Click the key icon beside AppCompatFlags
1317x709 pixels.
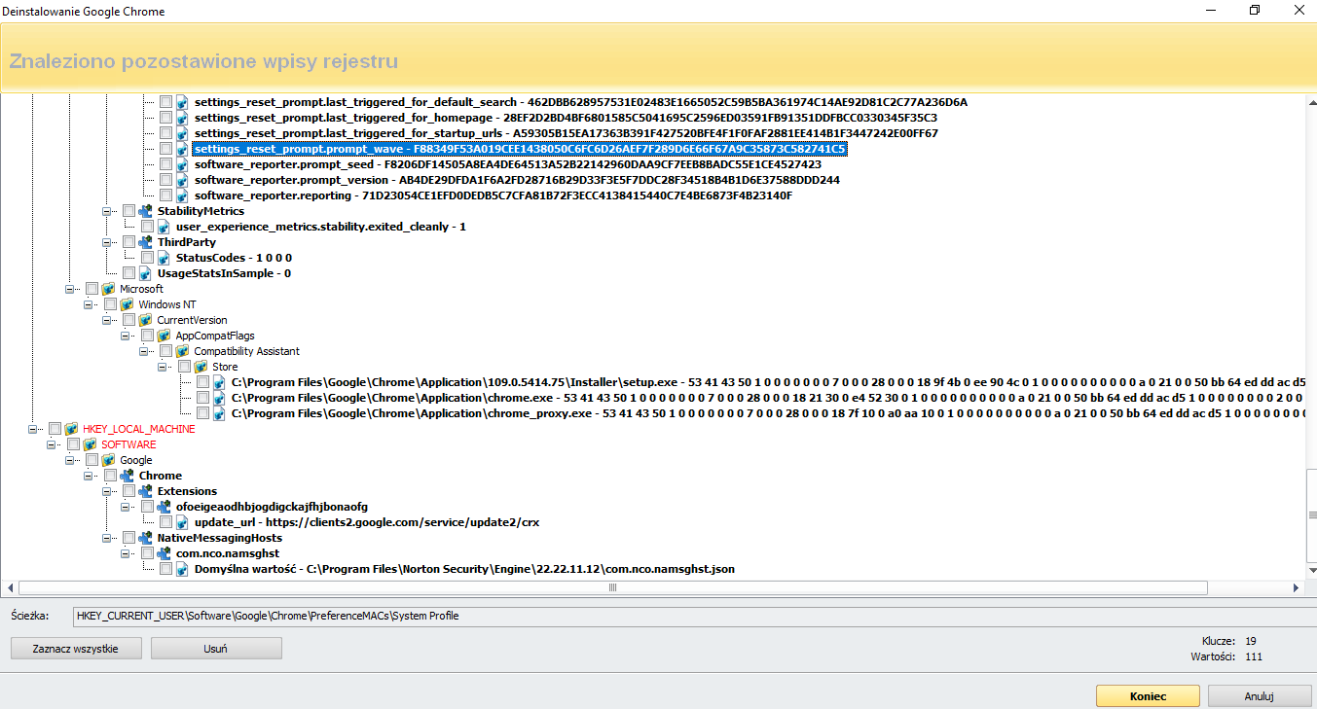(165, 336)
